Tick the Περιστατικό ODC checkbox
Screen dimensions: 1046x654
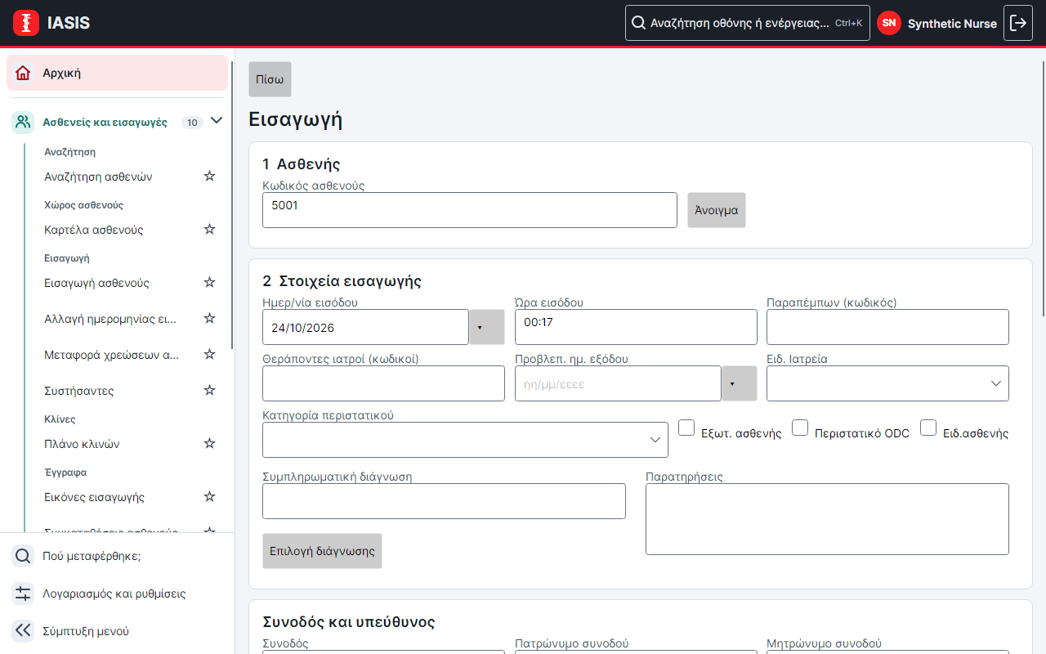pyautogui.click(x=800, y=428)
